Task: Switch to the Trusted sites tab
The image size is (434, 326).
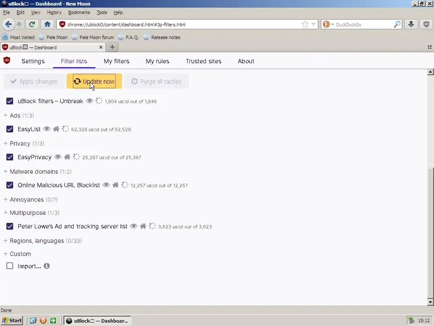Action: (x=203, y=61)
